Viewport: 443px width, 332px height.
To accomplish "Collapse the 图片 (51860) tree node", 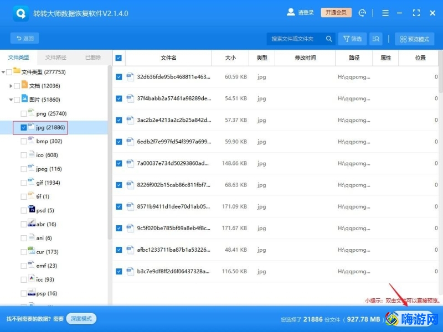I will click(11, 100).
